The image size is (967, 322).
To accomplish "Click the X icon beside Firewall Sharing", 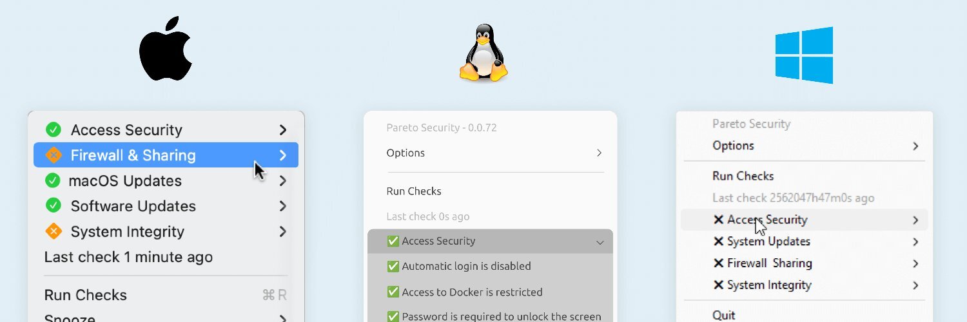I will click(719, 263).
